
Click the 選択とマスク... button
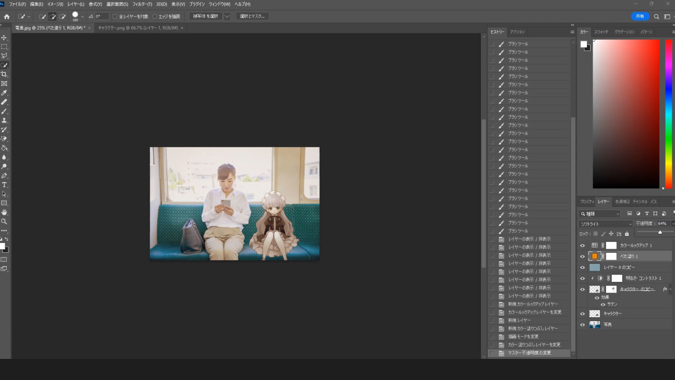252,16
